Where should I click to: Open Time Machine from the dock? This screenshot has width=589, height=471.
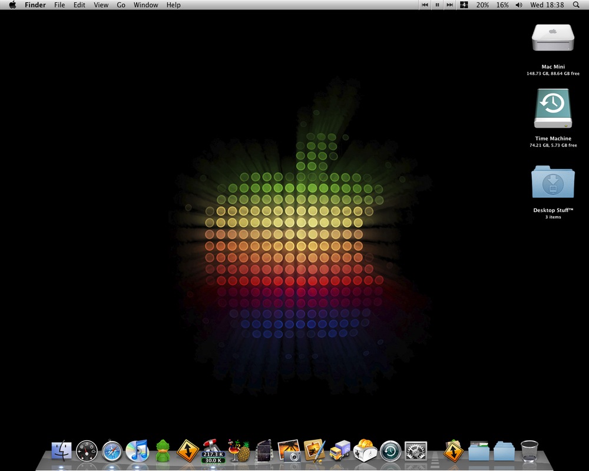(x=391, y=451)
